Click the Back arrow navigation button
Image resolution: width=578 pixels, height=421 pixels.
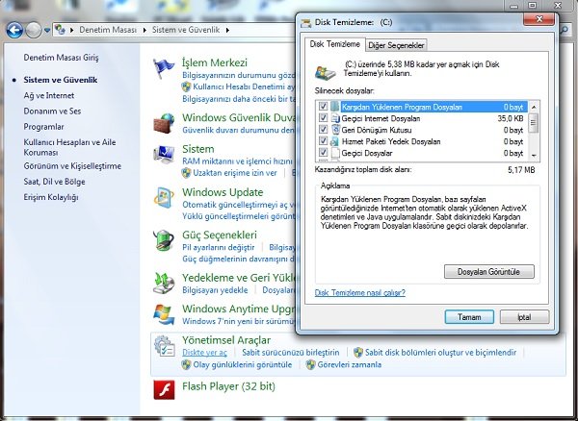click(x=14, y=30)
